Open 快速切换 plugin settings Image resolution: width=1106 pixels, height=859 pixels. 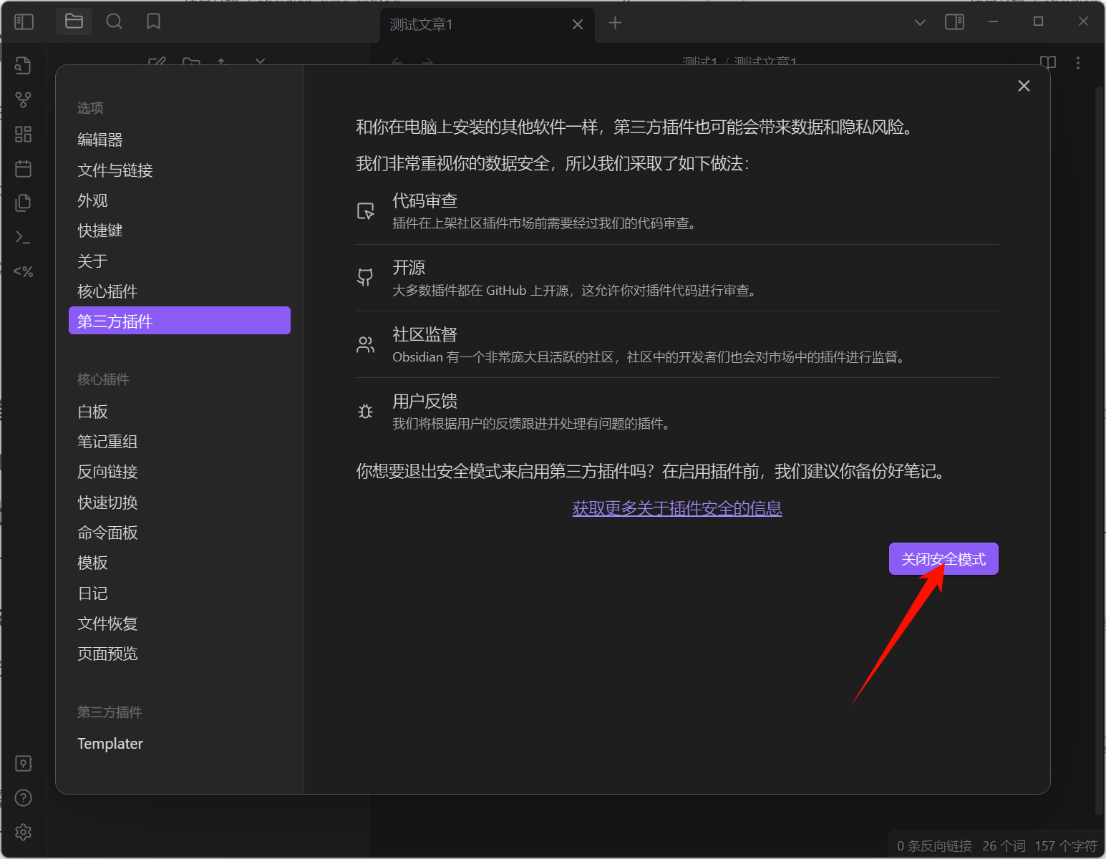point(180,503)
